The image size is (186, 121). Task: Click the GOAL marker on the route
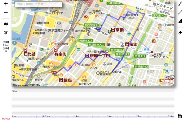[54, 72]
